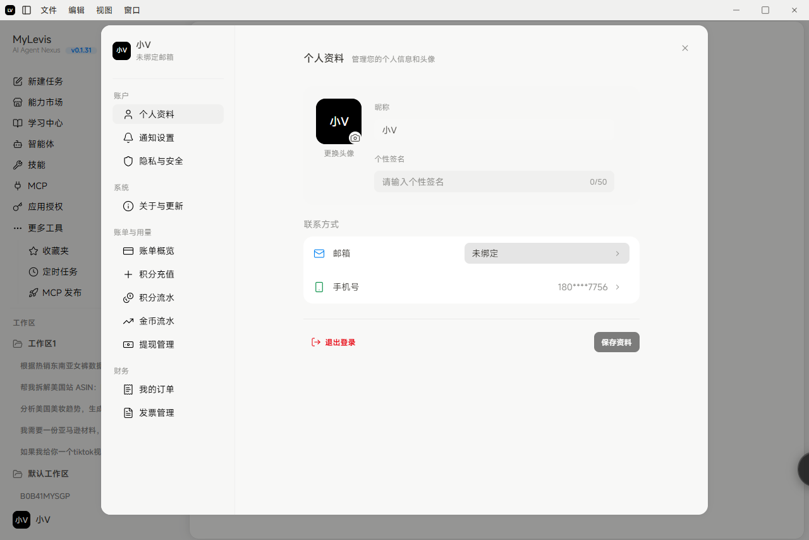Open 隐私与安全 shield item

(168, 161)
